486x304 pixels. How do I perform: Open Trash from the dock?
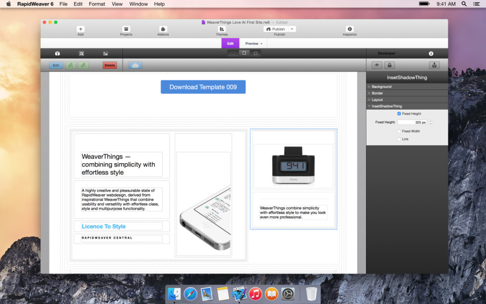point(311,294)
